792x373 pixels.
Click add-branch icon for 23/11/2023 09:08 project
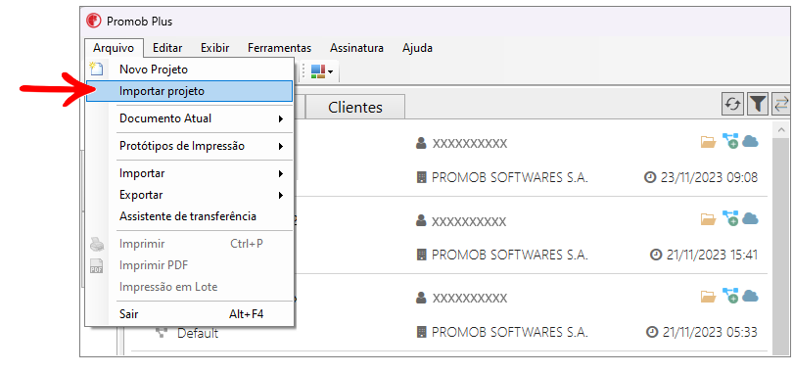pyautogui.click(x=730, y=141)
